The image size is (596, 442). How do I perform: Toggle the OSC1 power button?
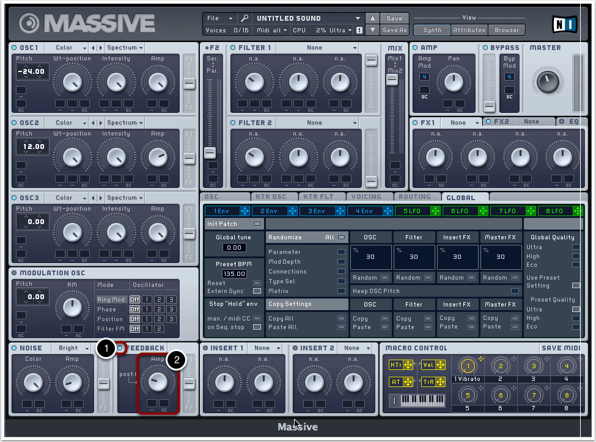[14, 48]
